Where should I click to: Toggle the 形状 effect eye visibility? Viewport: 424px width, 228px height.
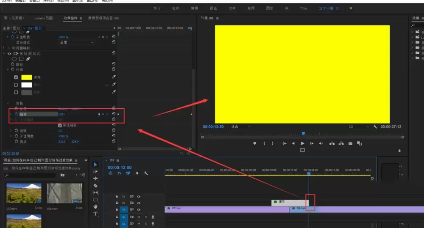click(x=9, y=53)
